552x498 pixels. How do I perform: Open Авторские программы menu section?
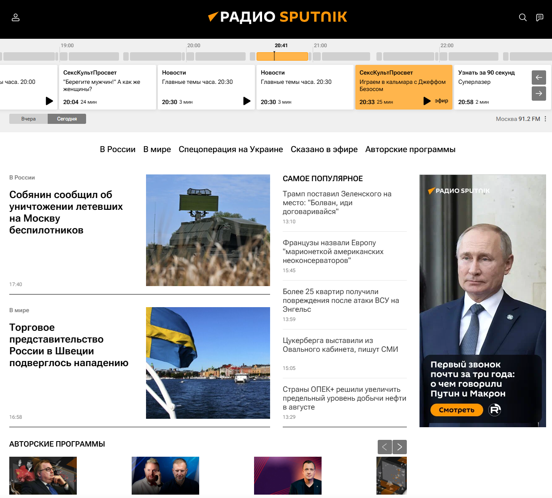tap(410, 149)
